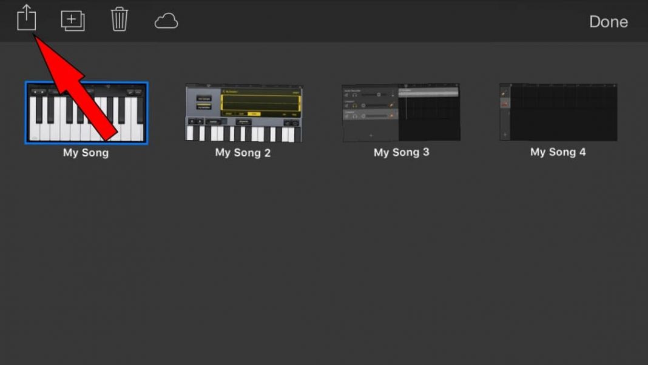Open the My Song 3 multitrack project
Viewport: 648px width, 365px height.
coord(401,112)
